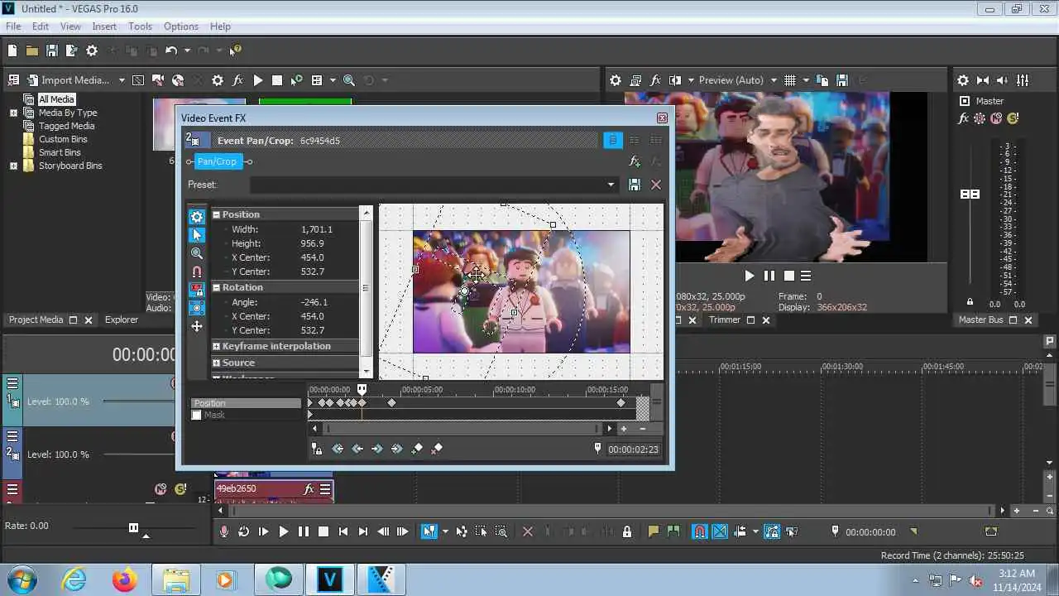Switch to the Explorer tab

[122, 320]
